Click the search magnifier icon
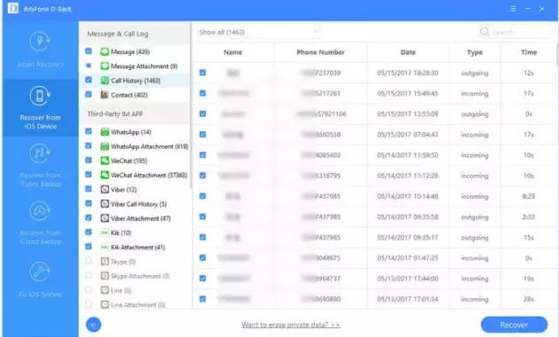The image size is (559, 337). pyautogui.click(x=484, y=32)
